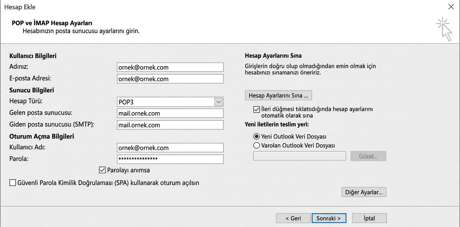Select Yeni Outlook Veri Dosyası radio button

click(x=257, y=137)
